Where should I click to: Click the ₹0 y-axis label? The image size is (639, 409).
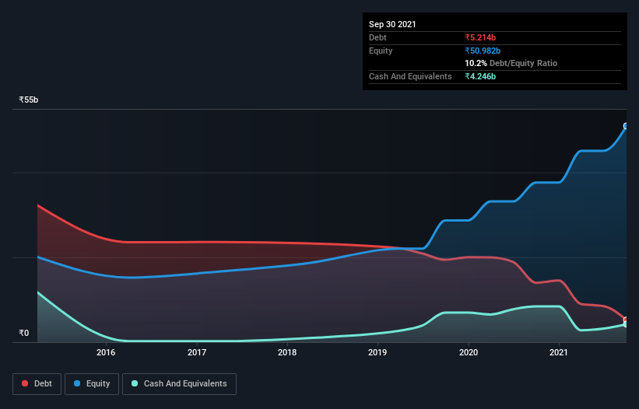(24, 333)
